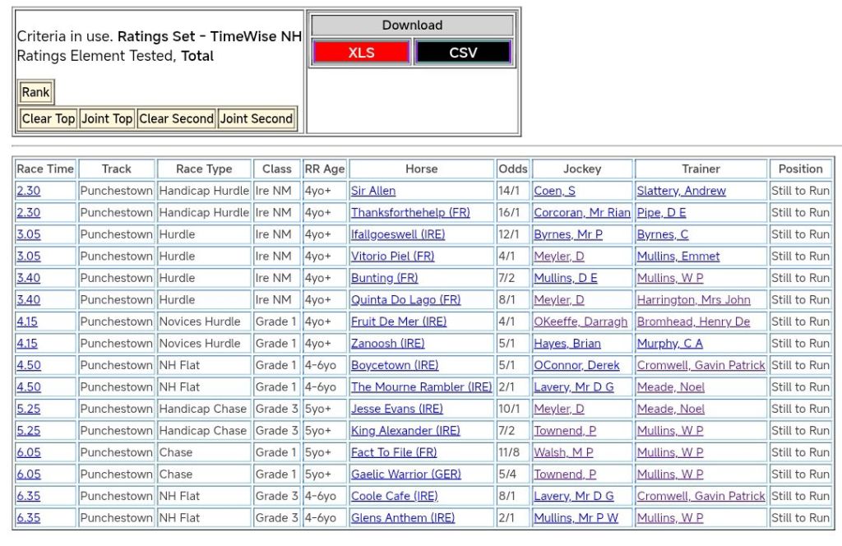
Task: Open The Mourne Rambler (IRE) link
Action: 421,386
